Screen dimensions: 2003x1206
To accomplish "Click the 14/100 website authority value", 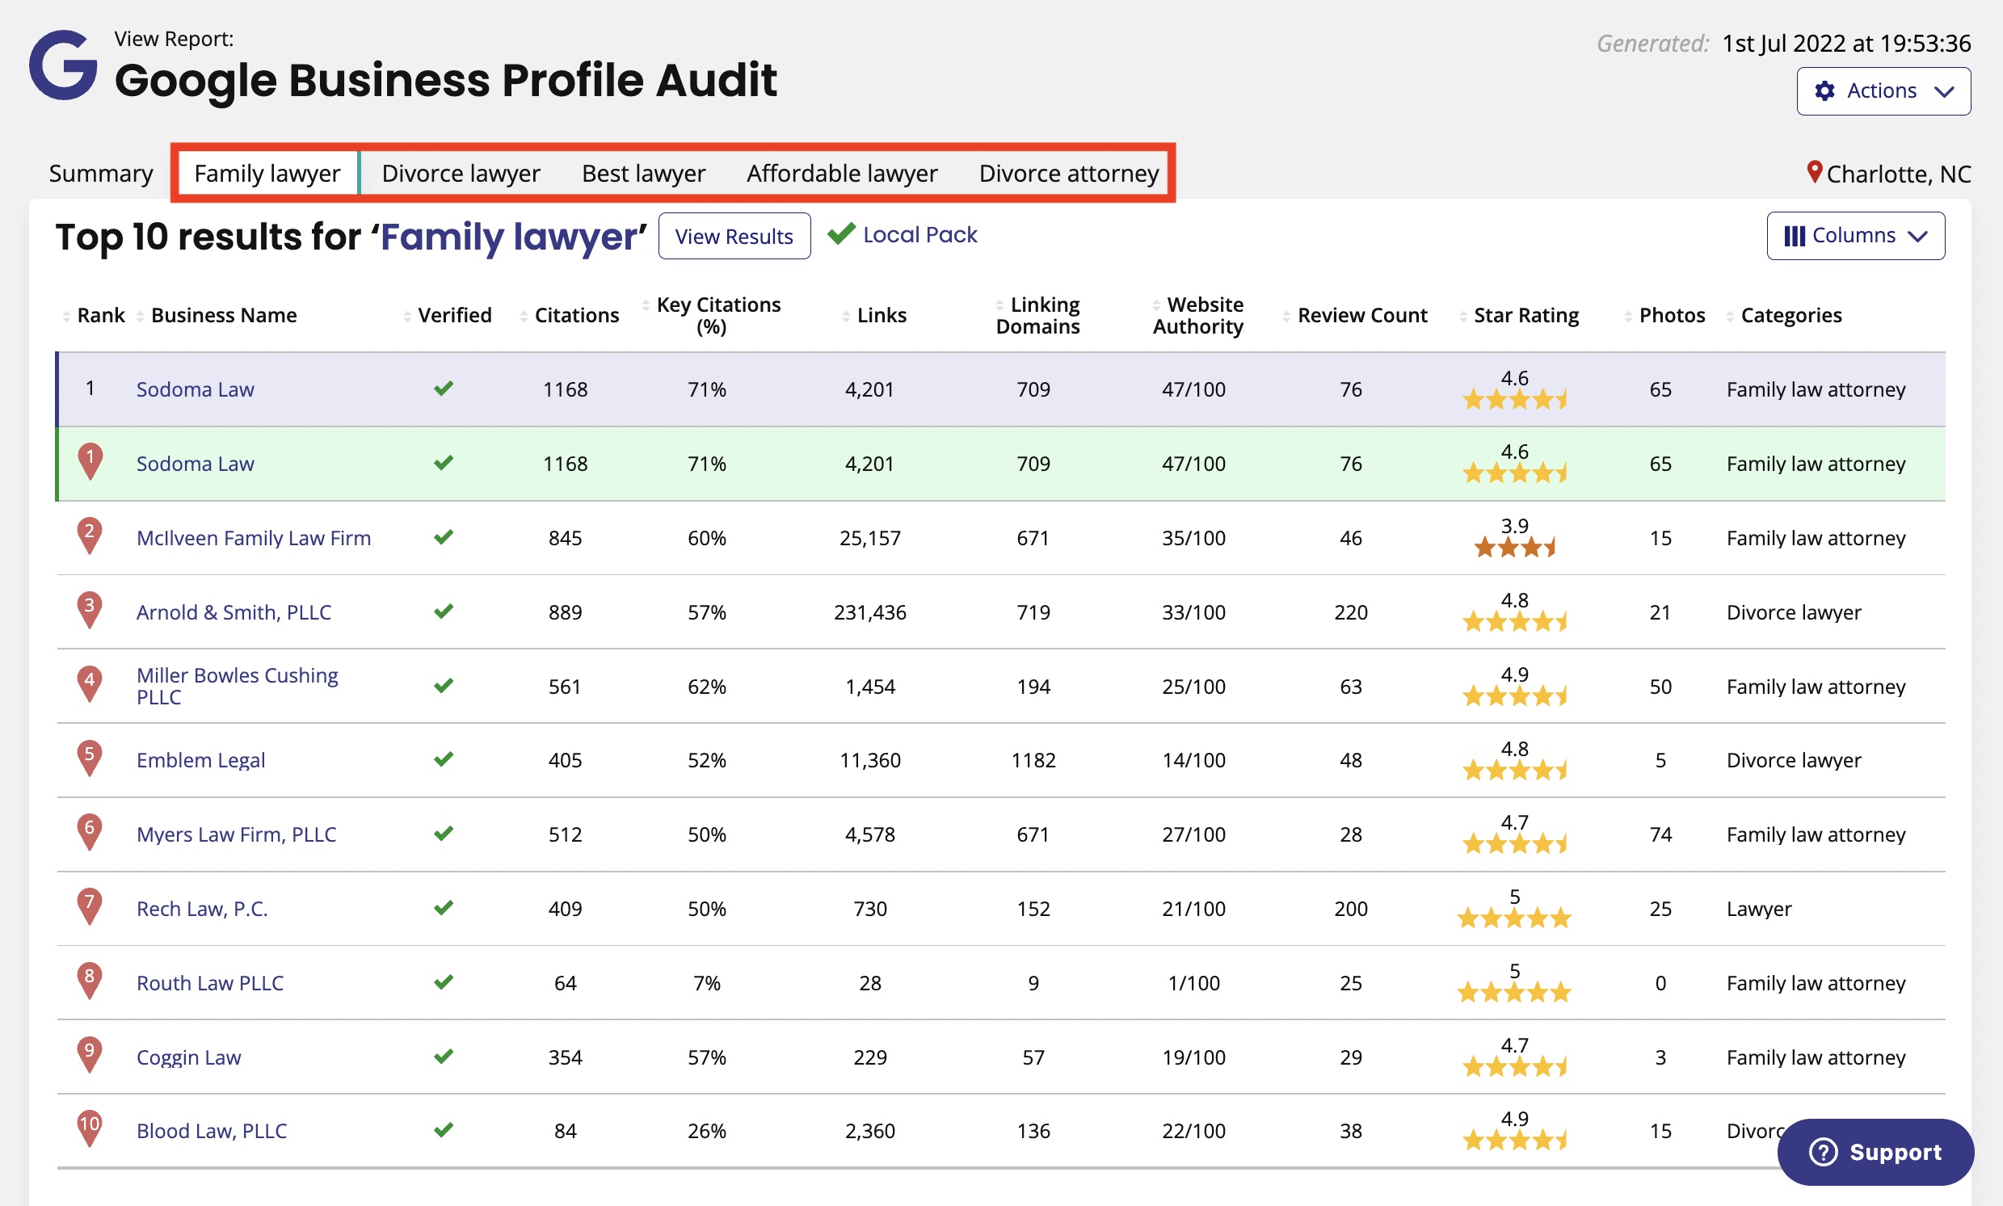I will [1193, 760].
